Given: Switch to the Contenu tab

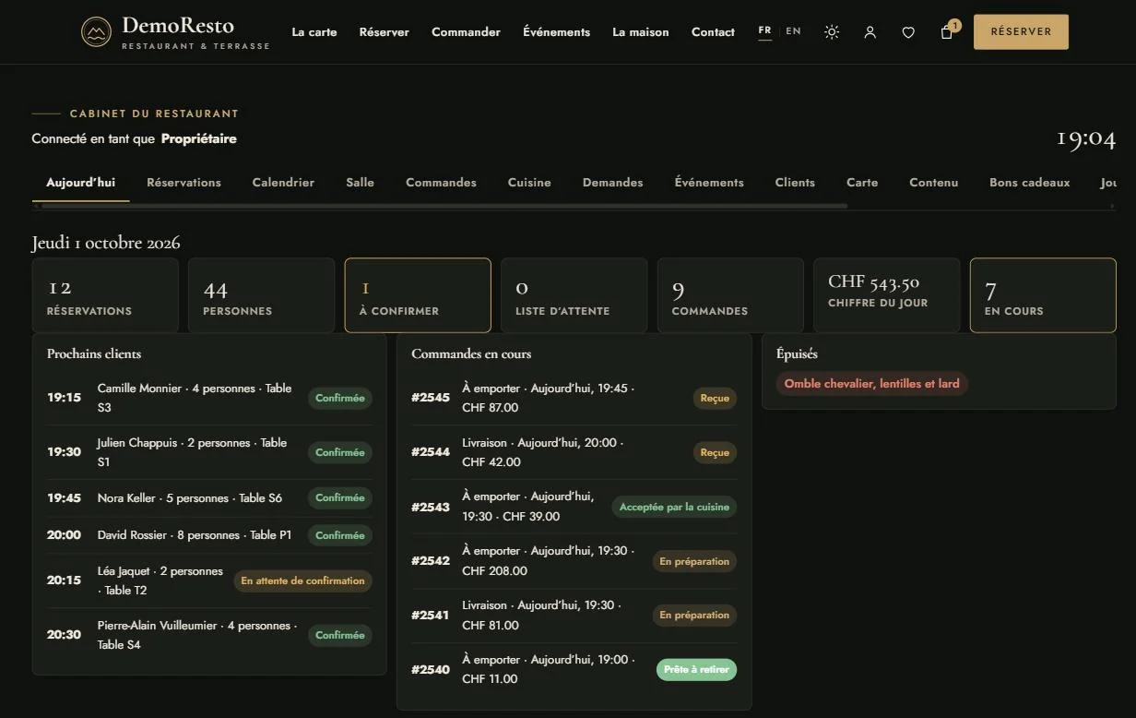Looking at the screenshot, I should point(934,183).
